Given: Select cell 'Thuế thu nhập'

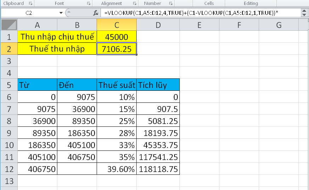Looking at the screenshot, I should [57, 49].
